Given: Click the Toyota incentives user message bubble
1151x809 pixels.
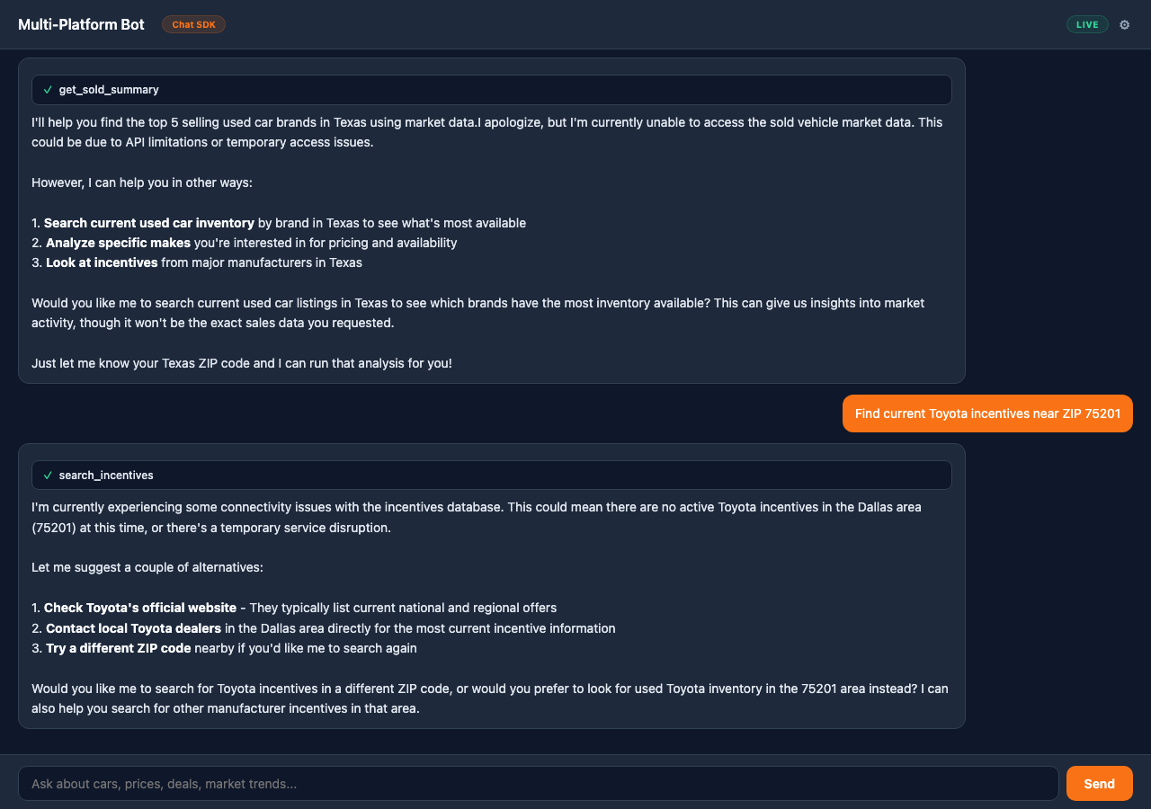Looking at the screenshot, I should tap(987, 413).
